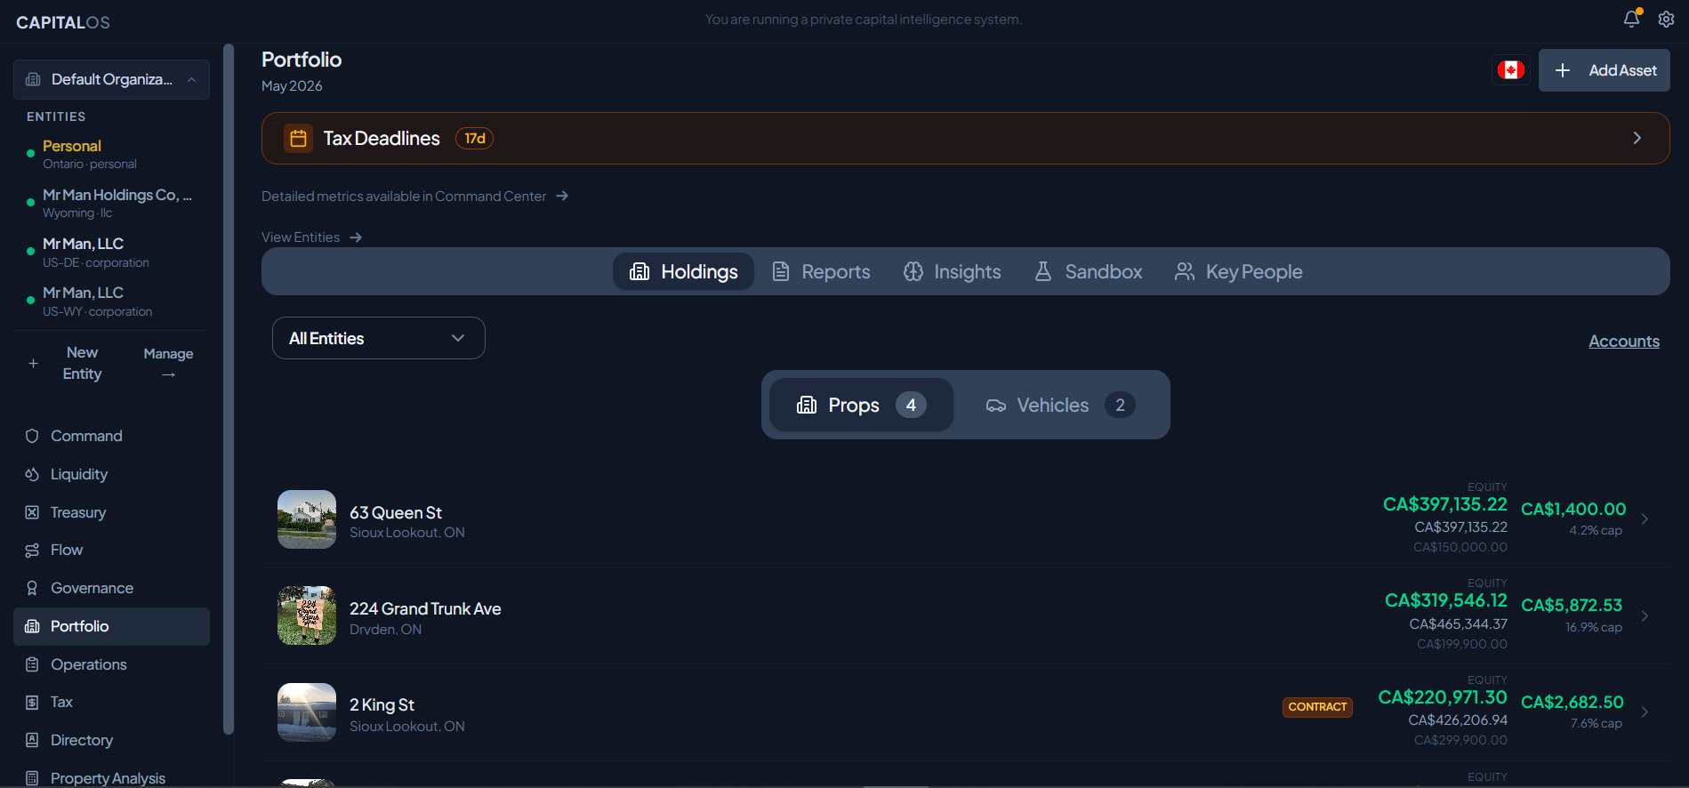This screenshot has width=1689, height=788.
Task: Click the Holdings tab building icon
Action: pyautogui.click(x=639, y=271)
